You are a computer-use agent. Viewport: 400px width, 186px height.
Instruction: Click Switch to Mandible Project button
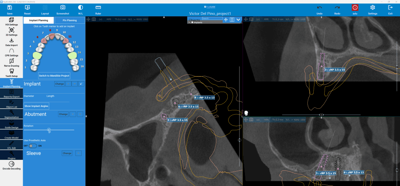pos(54,75)
